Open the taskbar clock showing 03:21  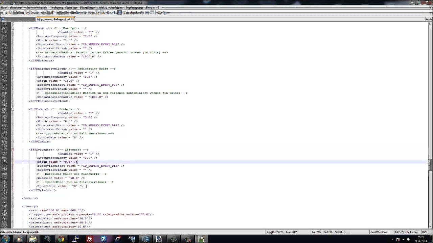click(x=421, y=239)
